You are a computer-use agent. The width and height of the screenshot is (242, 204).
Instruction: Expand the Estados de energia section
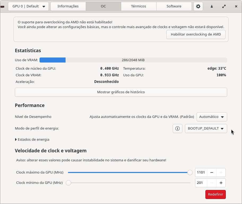pyautogui.click(x=32, y=140)
